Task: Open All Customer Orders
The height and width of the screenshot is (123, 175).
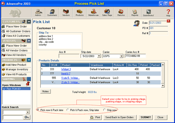Action: point(16,31)
